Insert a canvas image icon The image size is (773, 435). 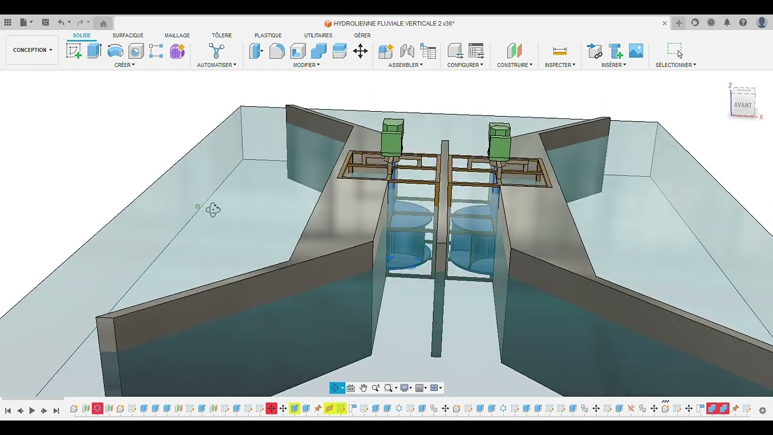(x=636, y=51)
